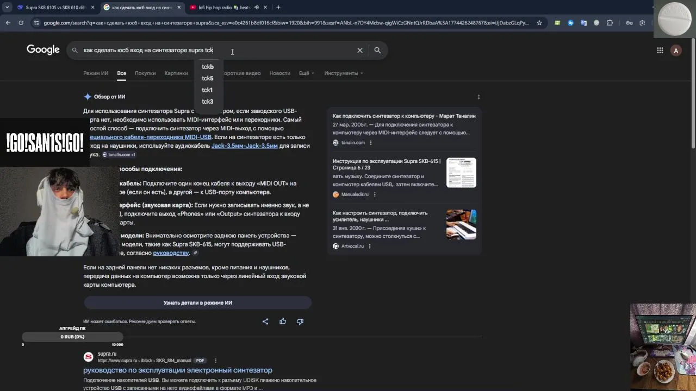Click the supra.ru site favicon
The height and width of the screenshot is (391, 696).
(88, 357)
